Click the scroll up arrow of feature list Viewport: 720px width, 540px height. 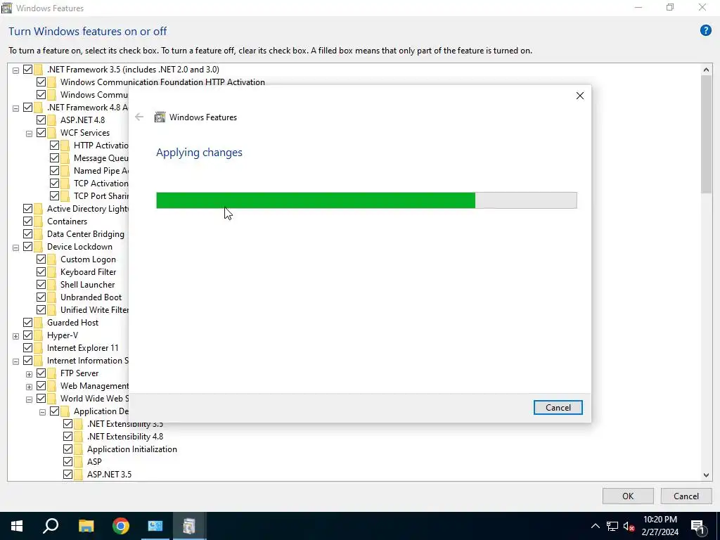pyautogui.click(x=706, y=70)
